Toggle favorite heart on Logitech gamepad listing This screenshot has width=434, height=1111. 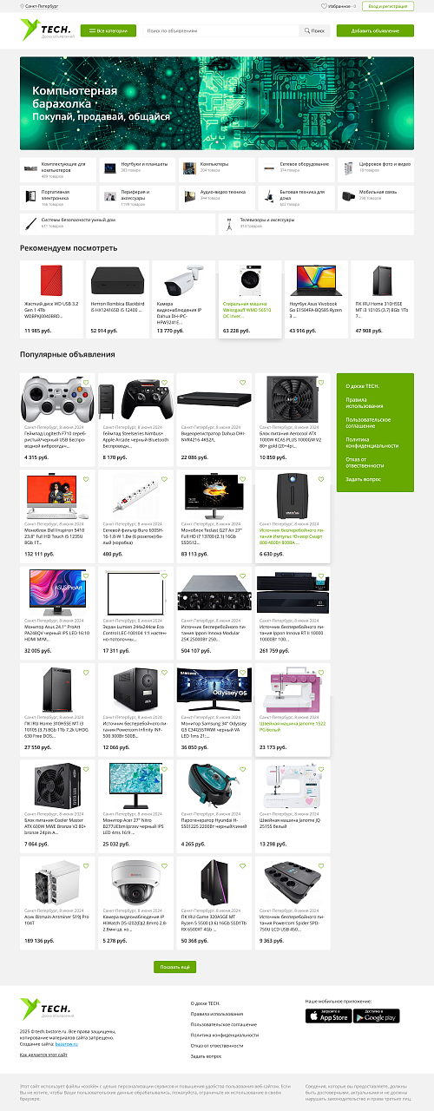(x=85, y=383)
